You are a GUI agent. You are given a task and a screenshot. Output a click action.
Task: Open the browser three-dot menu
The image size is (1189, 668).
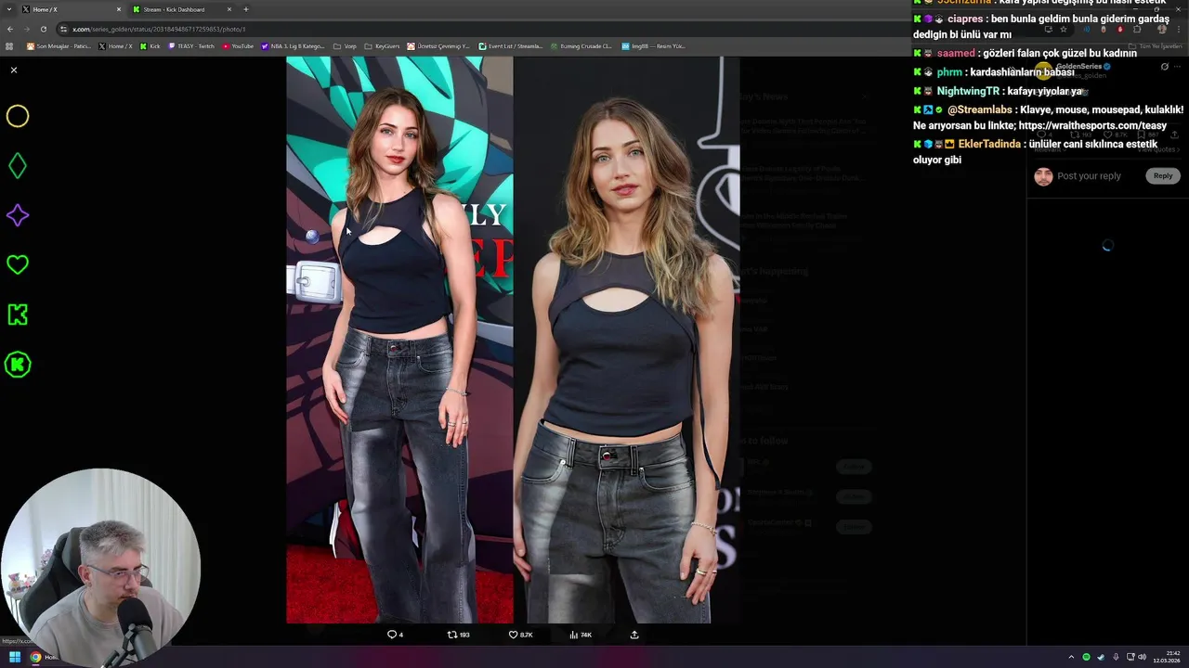[x=1178, y=29]
